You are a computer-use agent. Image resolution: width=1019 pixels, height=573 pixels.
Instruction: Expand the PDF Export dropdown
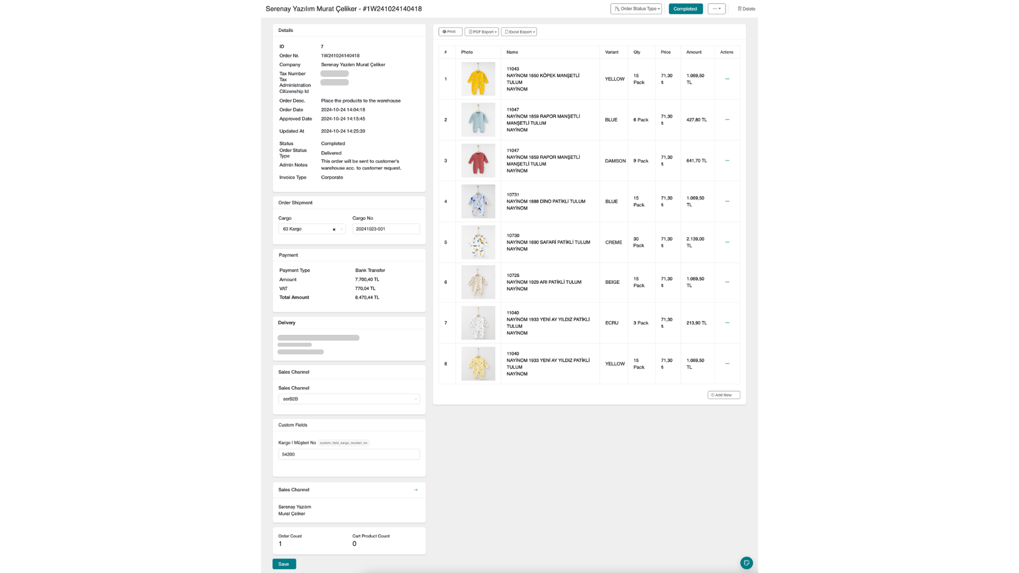pos(482,32)
